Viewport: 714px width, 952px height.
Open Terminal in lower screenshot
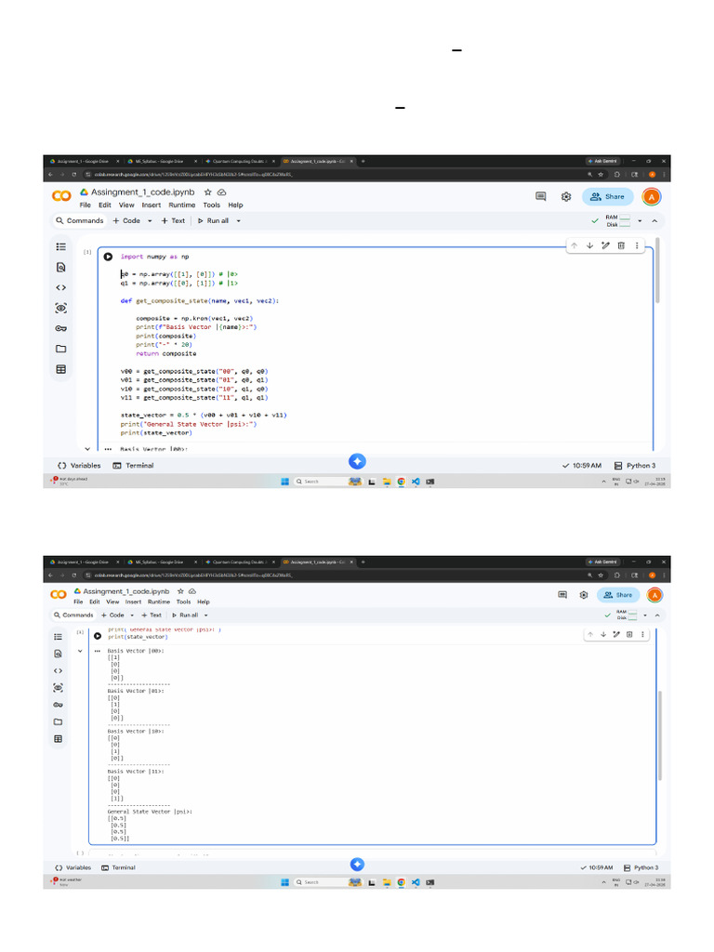[x=118, y=867]
